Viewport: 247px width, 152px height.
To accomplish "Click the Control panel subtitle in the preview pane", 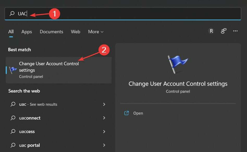I will point(178,91).
